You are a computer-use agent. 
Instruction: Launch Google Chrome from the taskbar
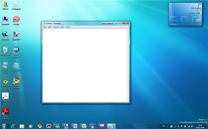pyautogui.click(x=40, y=127)
